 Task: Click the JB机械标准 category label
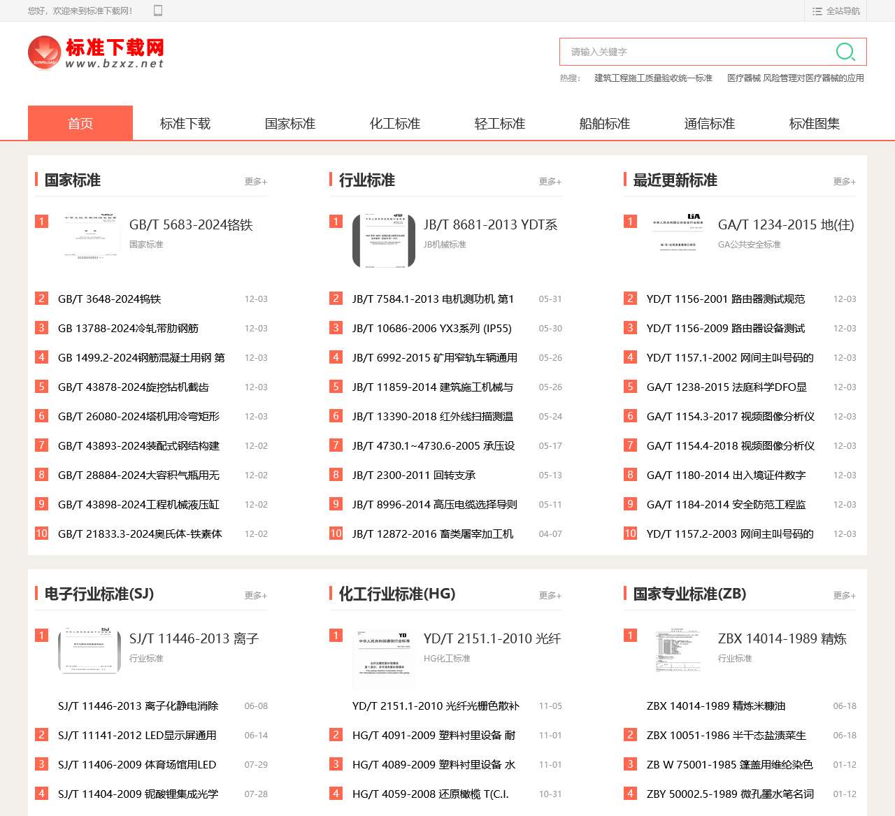pyautogui.click(x=445, y=245)
